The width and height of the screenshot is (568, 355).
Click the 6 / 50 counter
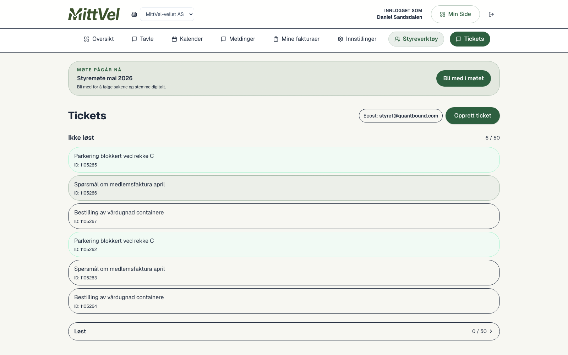tap(492, 138)
